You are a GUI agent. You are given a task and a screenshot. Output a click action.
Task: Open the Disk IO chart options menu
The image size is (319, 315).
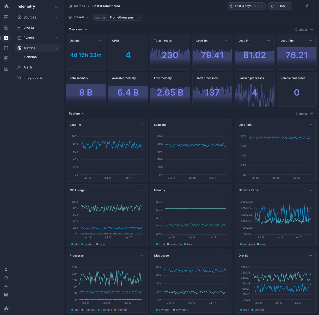tap(311, 256)
